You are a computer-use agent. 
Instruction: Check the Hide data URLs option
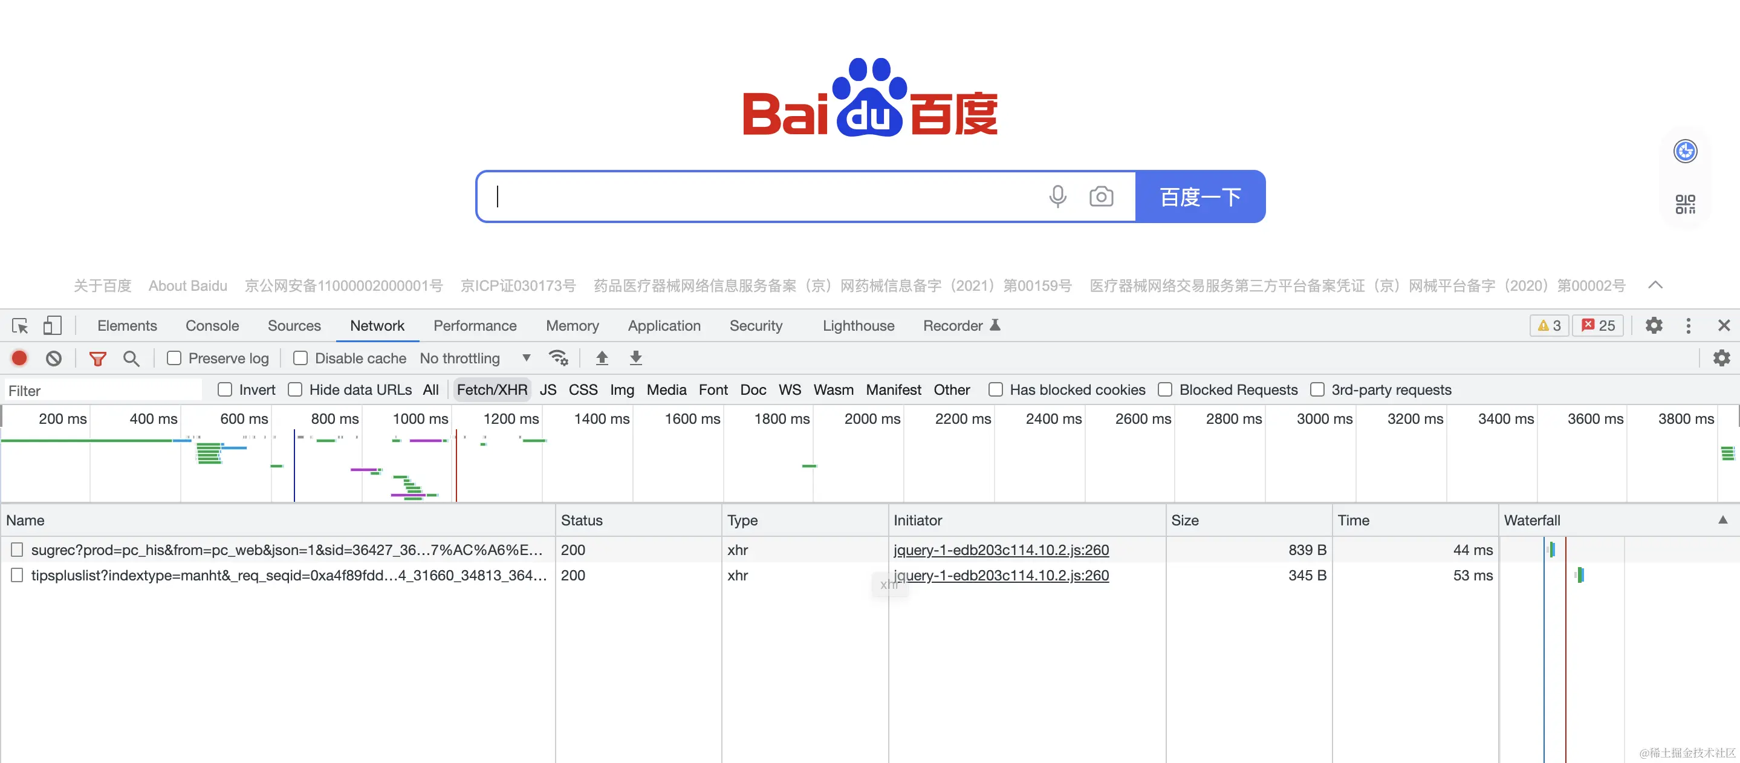(x=295, y=389)
